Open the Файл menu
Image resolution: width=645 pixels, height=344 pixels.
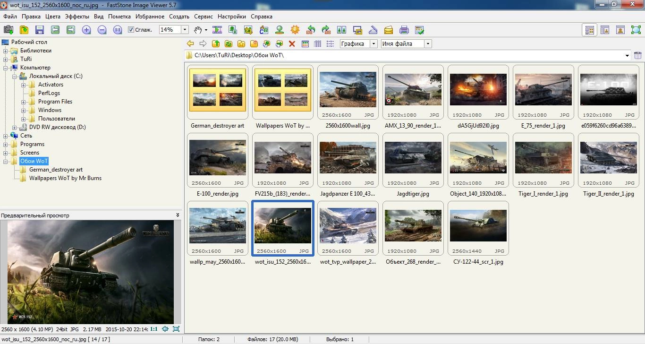10,17
